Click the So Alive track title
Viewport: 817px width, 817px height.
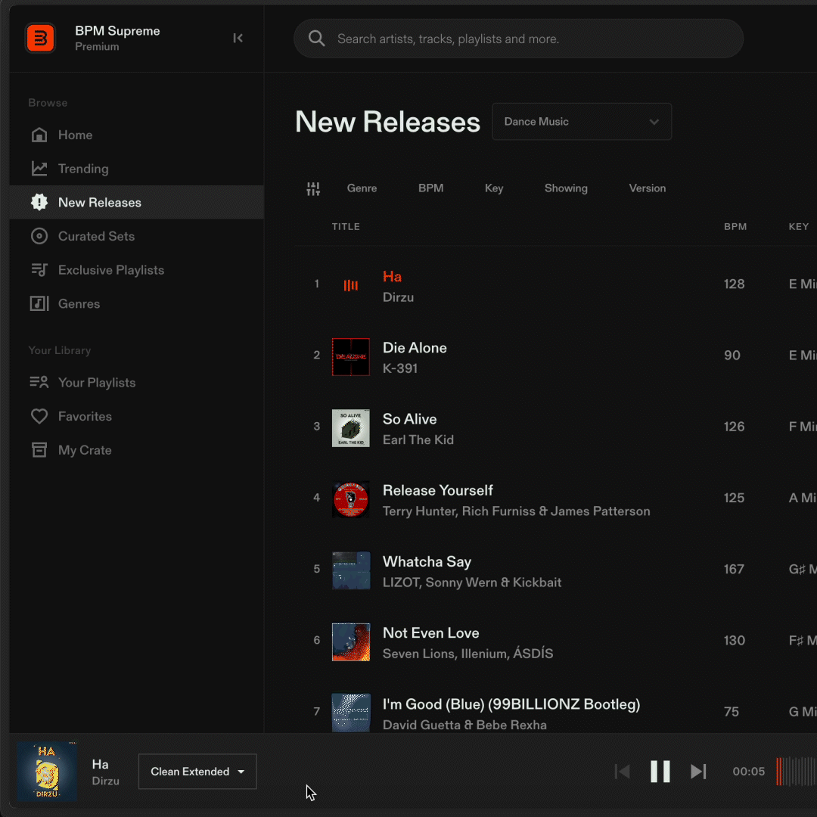(409, 419)
